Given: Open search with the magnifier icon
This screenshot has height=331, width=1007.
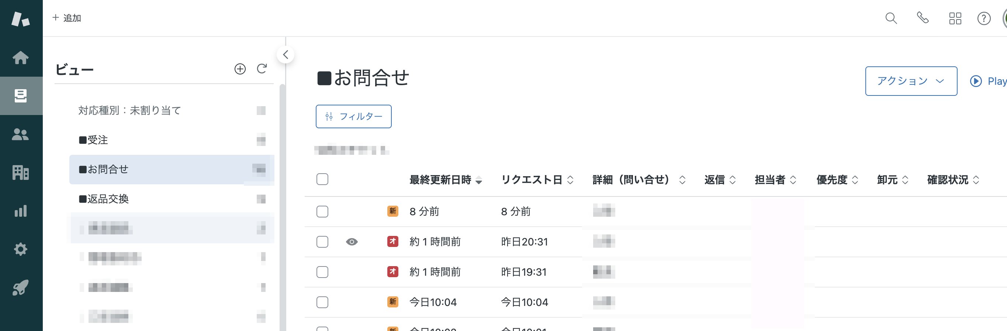Looking at the screenshot, I should point(892,18).
